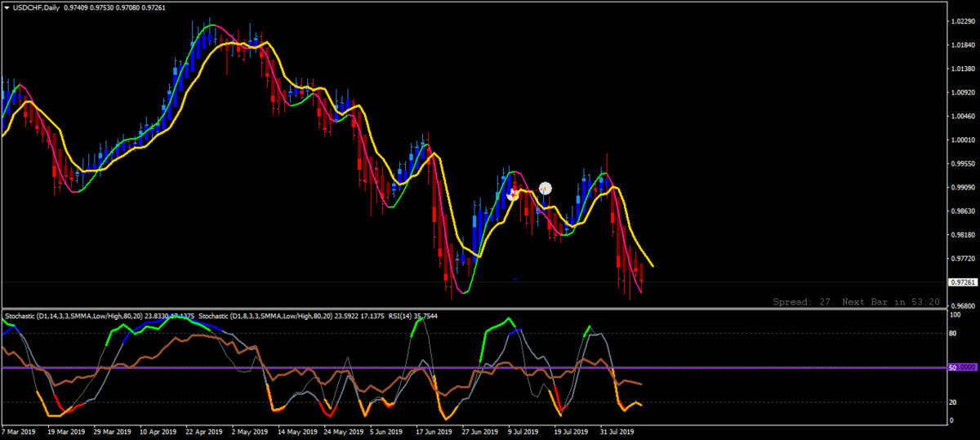Click the 1.02290 price axis label
Image resolution: width=980 pixels, height=440 pixels.
[x=964, y=22]
